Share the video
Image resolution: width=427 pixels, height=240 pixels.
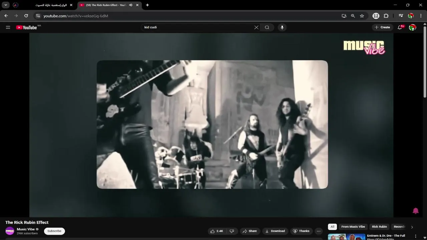click(250, 231)
